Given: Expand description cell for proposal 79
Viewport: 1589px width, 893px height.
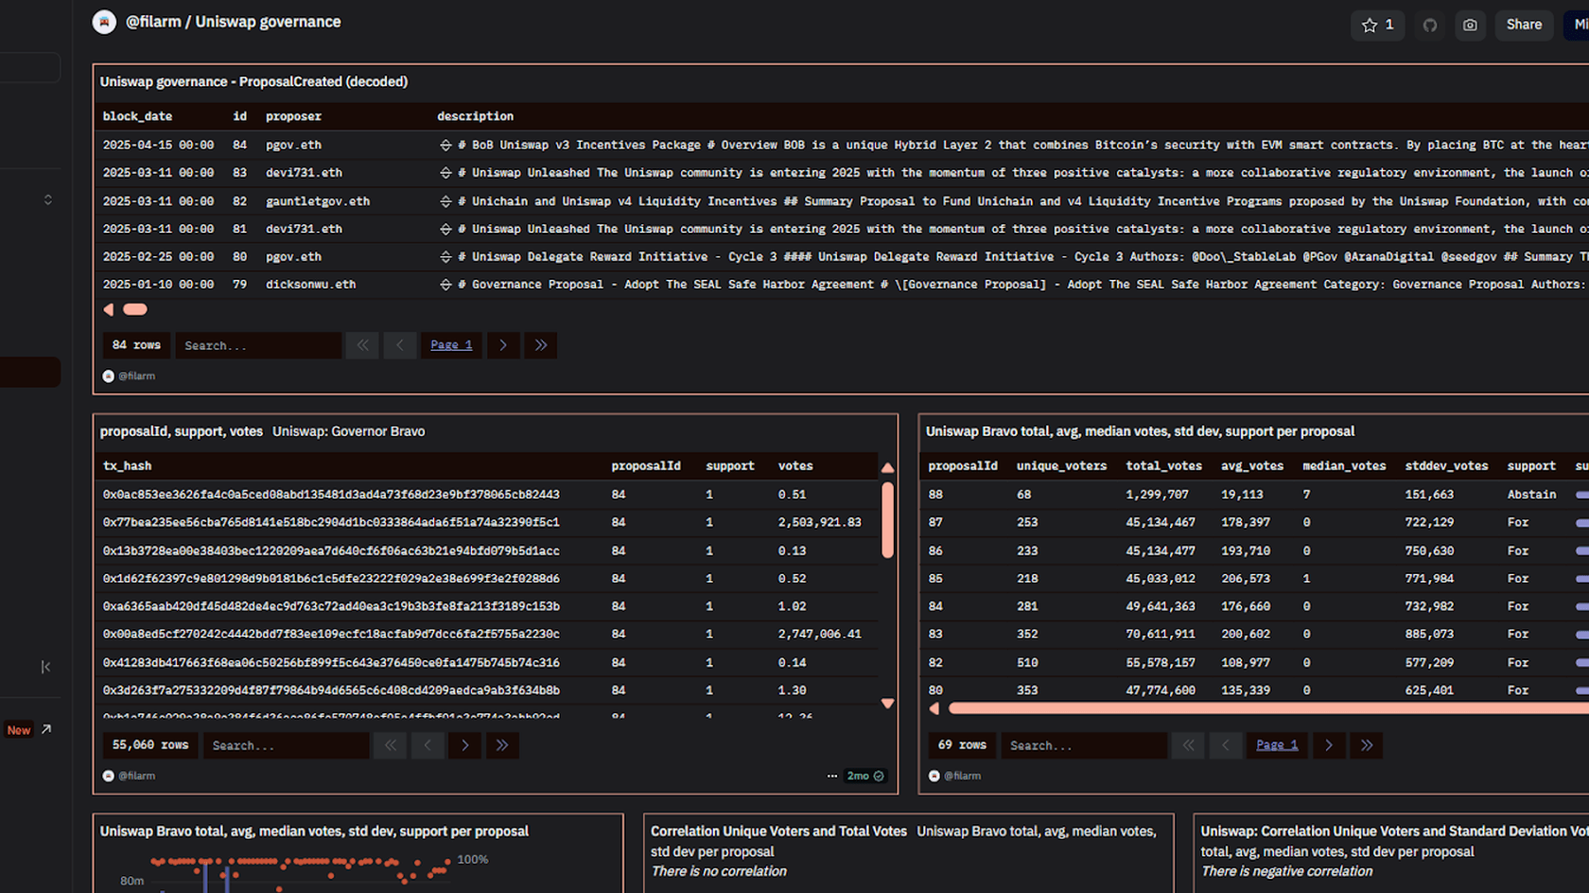Looking at the screenshot, I should coord(445,285).
